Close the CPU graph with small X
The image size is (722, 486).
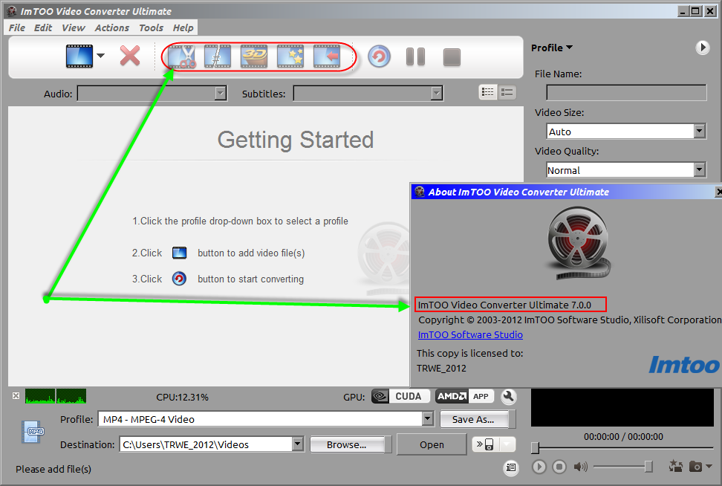[x=16, y=395]
